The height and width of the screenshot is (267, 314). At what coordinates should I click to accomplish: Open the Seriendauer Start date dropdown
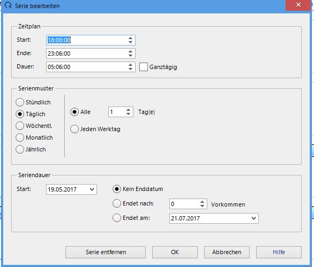[x=92, y=189]
